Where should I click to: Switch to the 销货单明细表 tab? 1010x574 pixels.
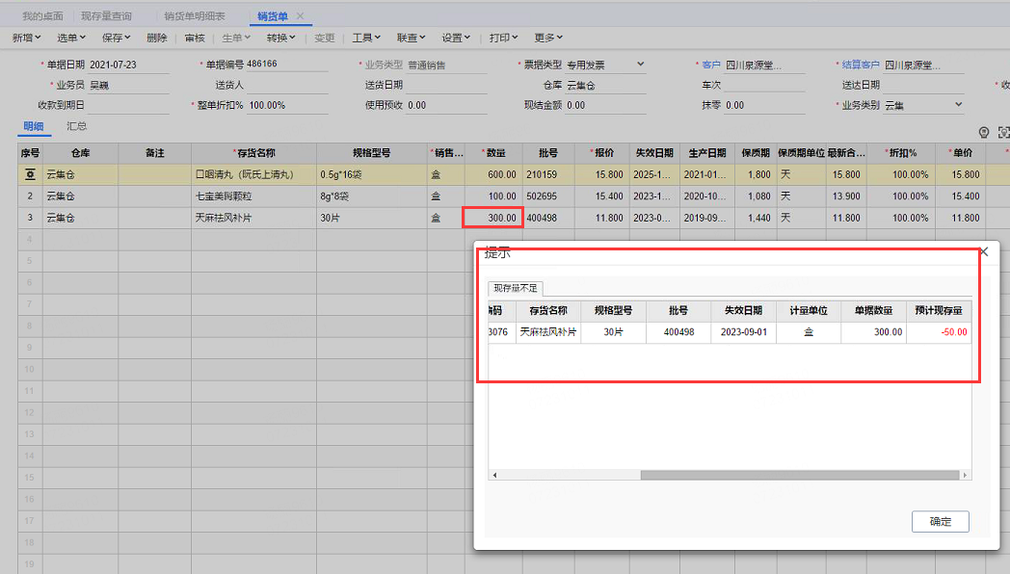tap(195, 16)
